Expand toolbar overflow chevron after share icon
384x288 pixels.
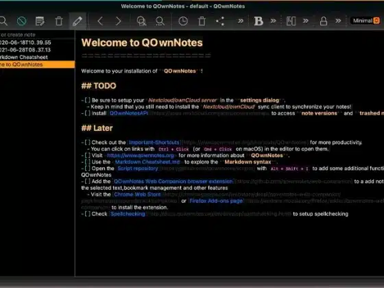[241, 21]
